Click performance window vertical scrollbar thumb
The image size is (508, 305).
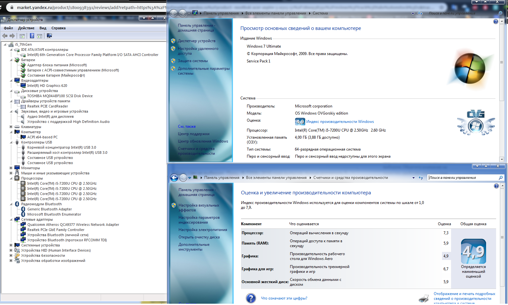pyautogui.click(x=502, y=237)
